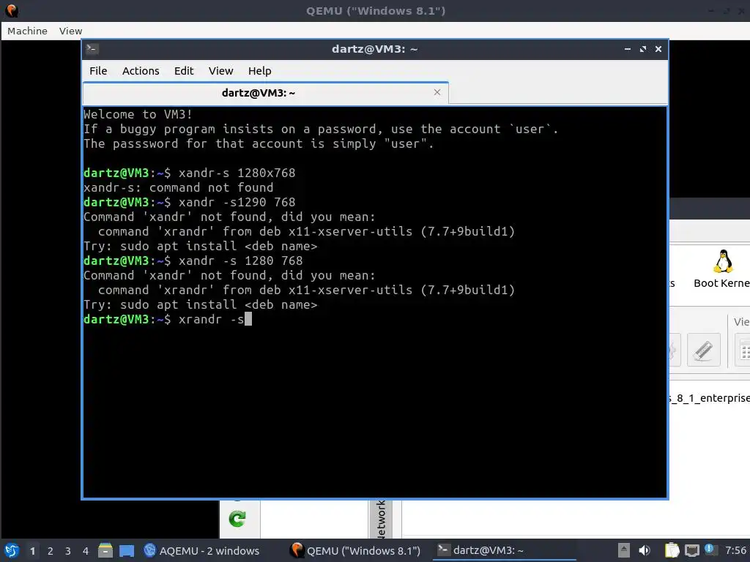
Task: Click the QEMU logo in the title bar
Action: pos(12,10)
